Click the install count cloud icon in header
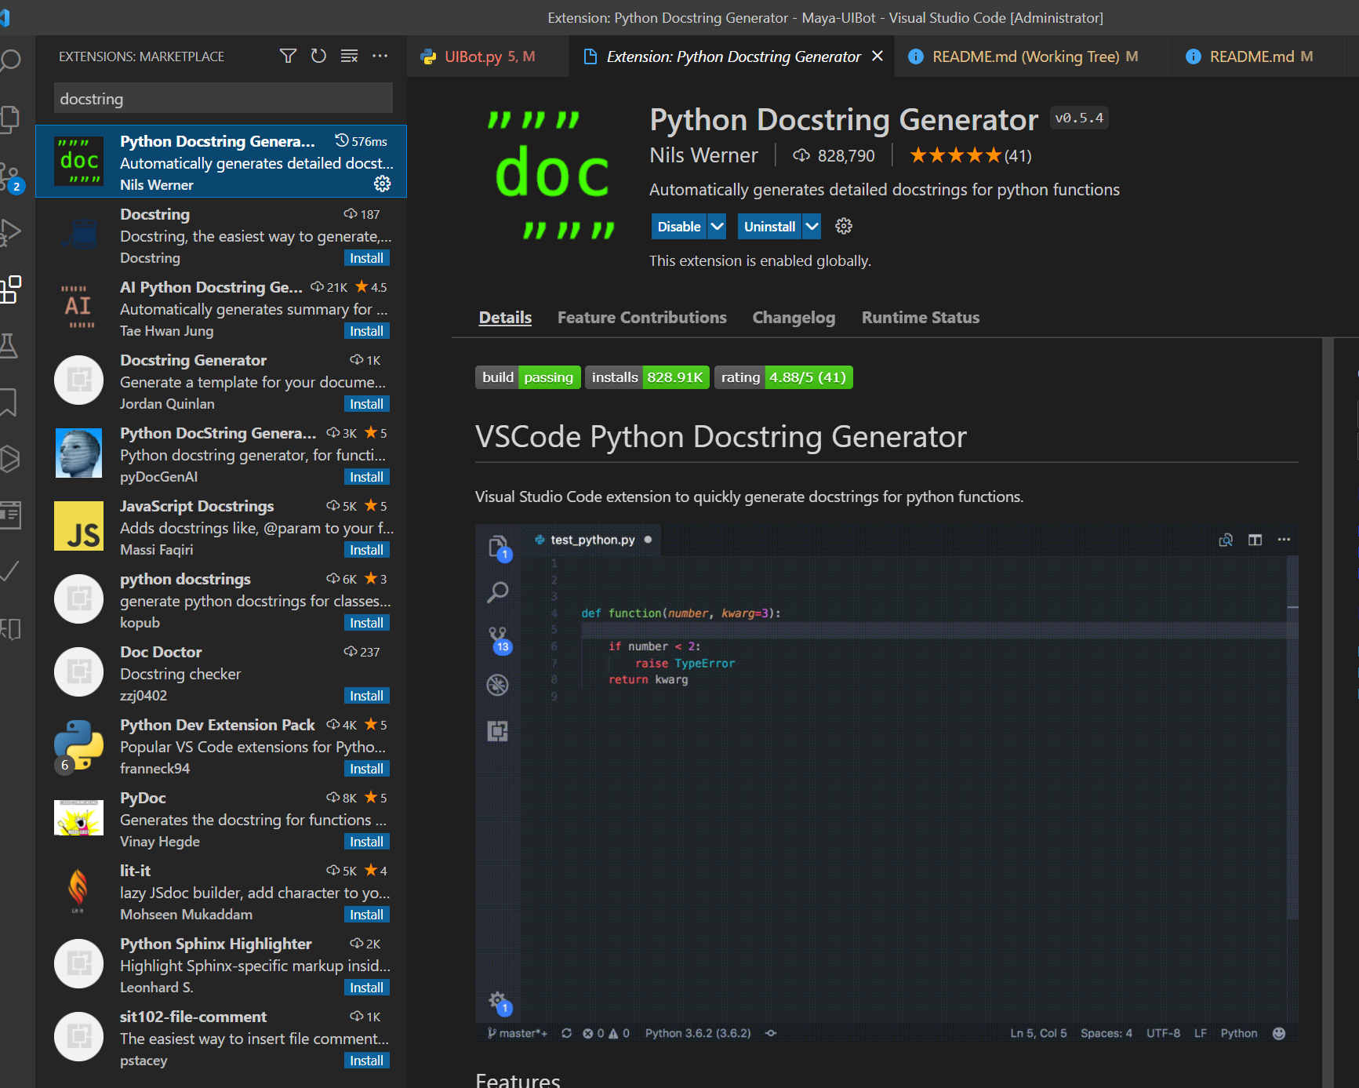 pyautogui.click(x=801, y=155)
